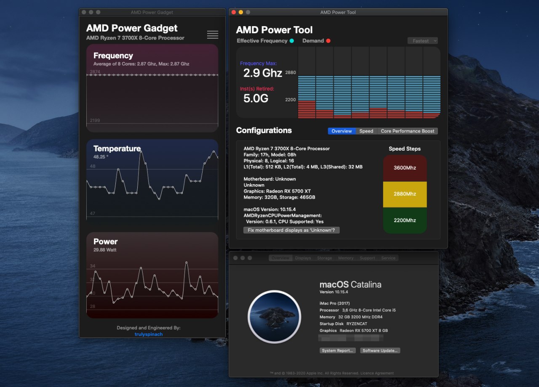Open the Fastest speed dropdown
Viewport: 539px width, 387px height.
click(x=423, y=41)
